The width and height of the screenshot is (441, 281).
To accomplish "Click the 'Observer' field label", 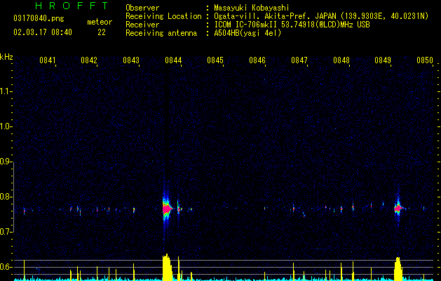I will (142, 8).
